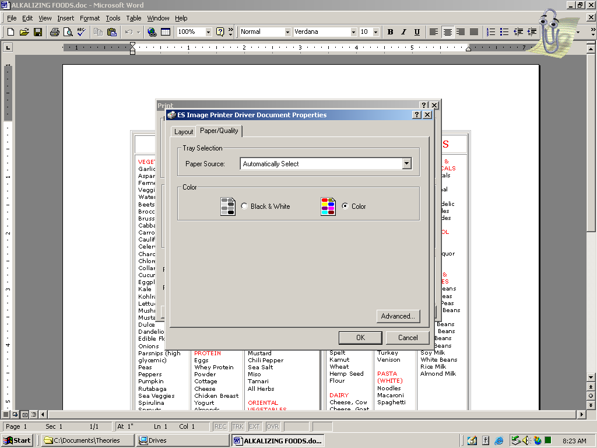Click the Print toolbar icon

tap(54, 32)
